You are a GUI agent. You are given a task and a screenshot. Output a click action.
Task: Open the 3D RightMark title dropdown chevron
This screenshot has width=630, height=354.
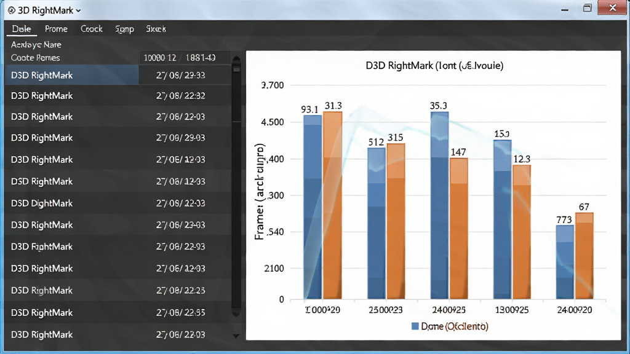pos(78,11)
